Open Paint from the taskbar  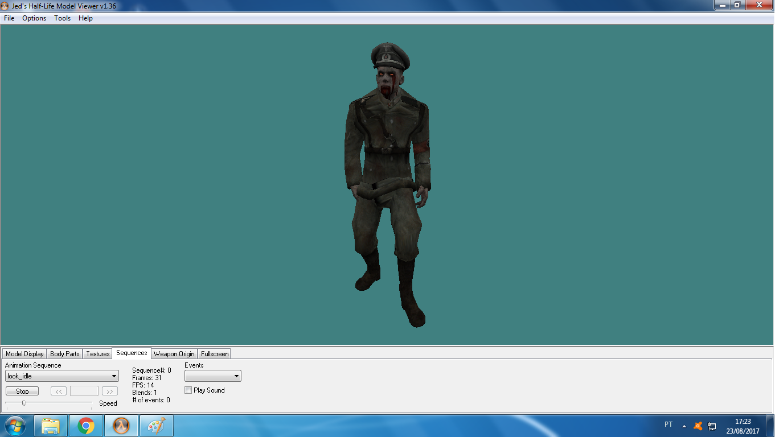point(157,426)
